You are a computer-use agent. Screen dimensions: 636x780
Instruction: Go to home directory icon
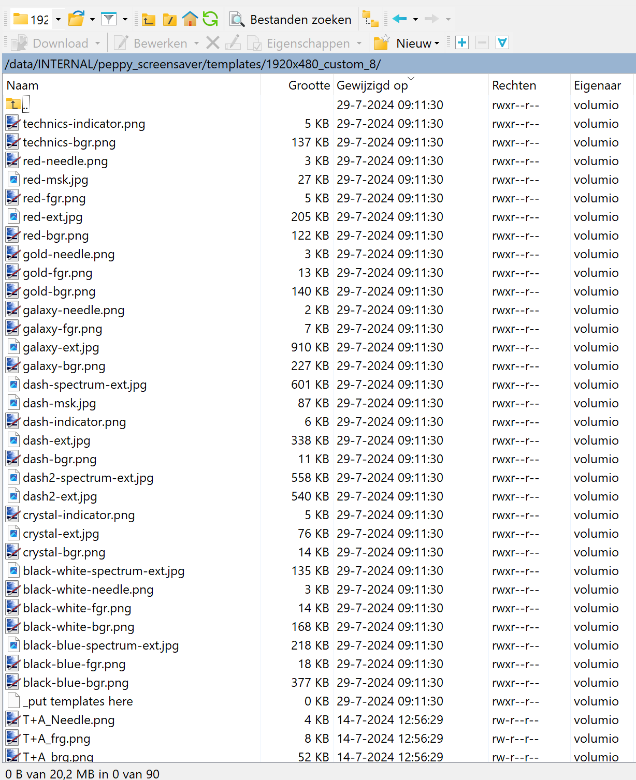pos(190,20)
